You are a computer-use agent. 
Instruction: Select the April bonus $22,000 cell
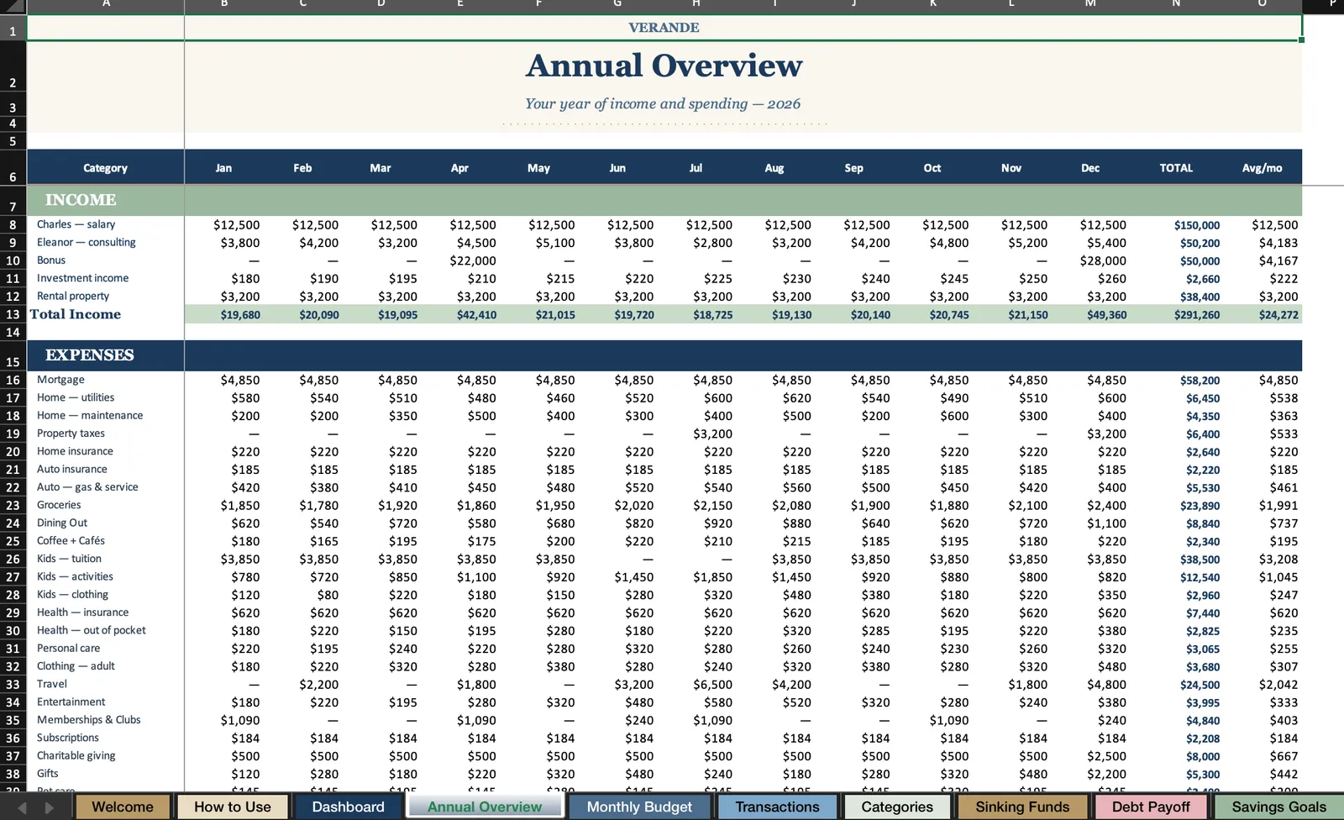[473, 260]
